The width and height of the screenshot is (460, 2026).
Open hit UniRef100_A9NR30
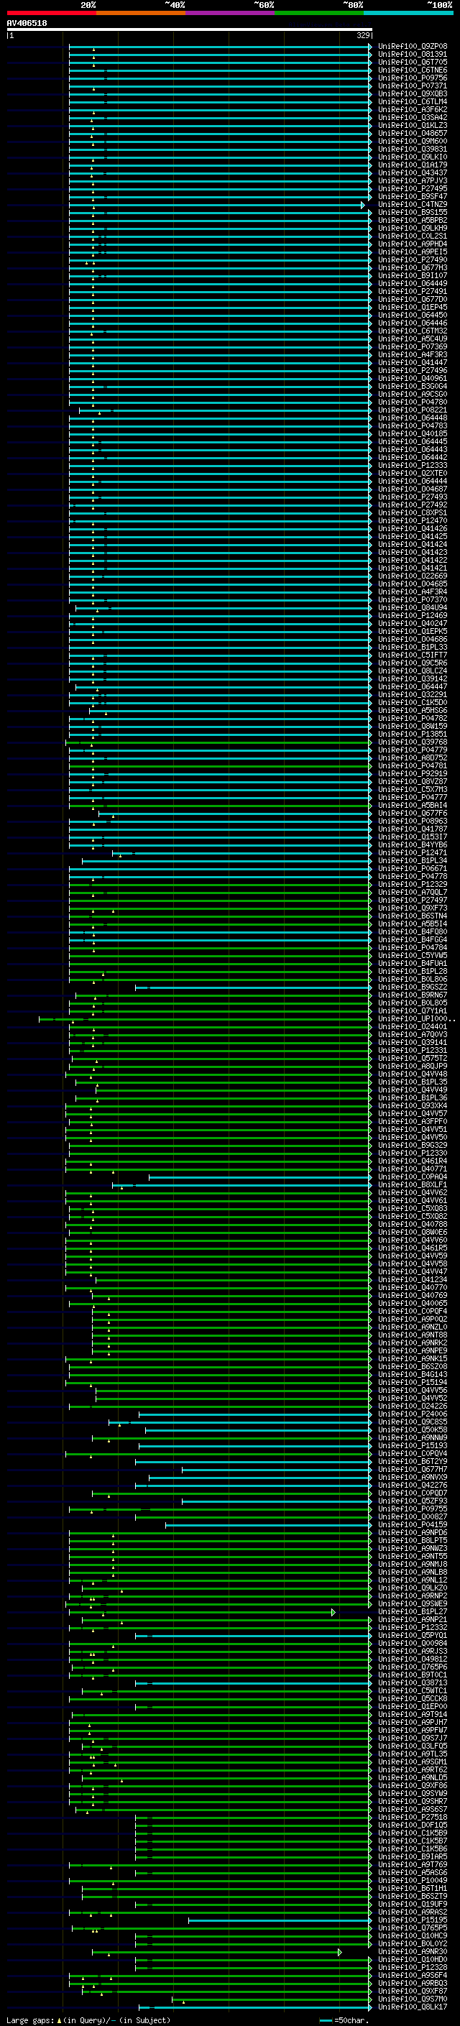(413, 1951)
